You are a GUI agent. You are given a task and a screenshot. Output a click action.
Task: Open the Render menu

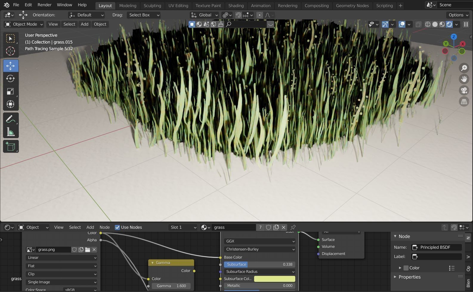[44, 5]
